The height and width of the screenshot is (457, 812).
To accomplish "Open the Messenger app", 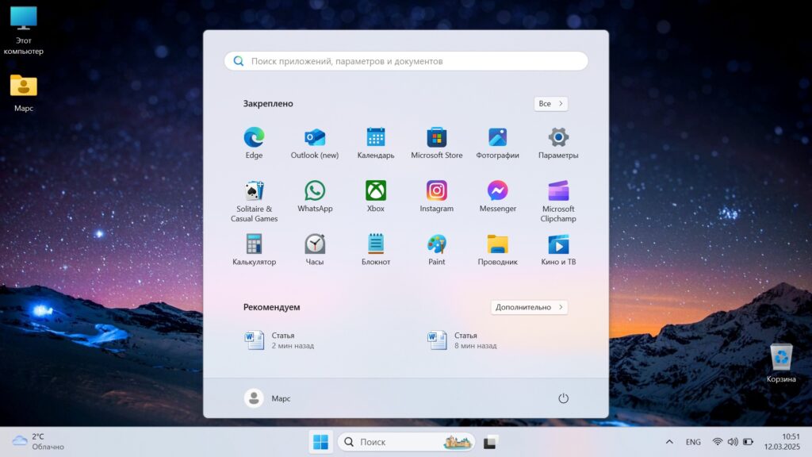I will tap(498, 197).
